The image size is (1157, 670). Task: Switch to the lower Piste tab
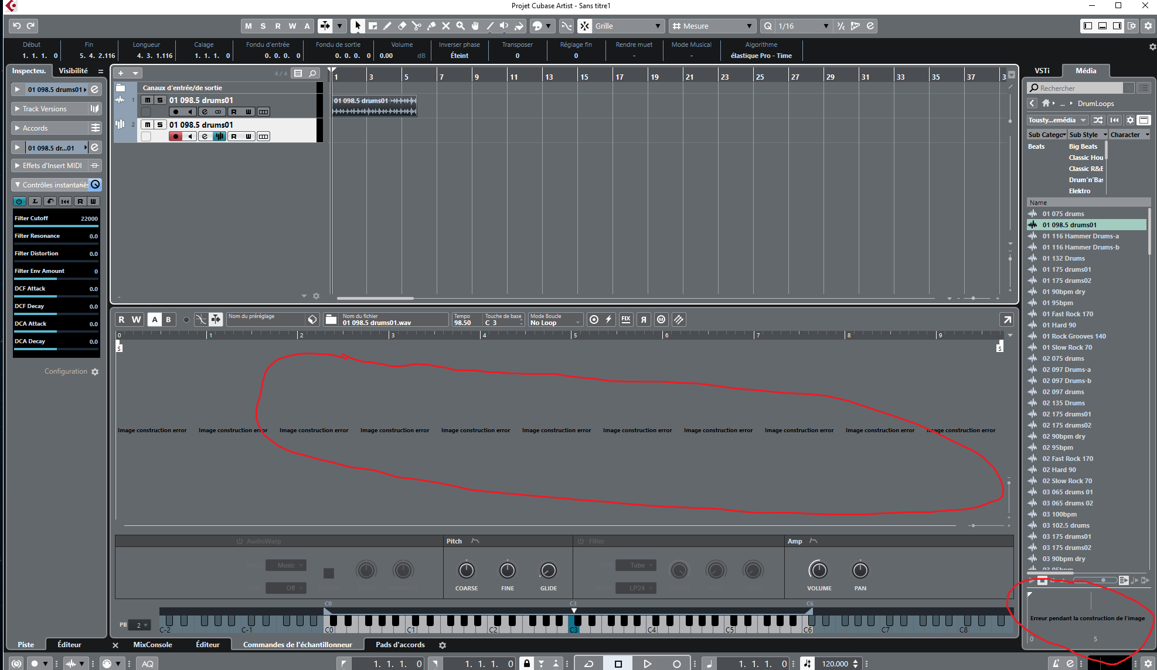(26, 645)
